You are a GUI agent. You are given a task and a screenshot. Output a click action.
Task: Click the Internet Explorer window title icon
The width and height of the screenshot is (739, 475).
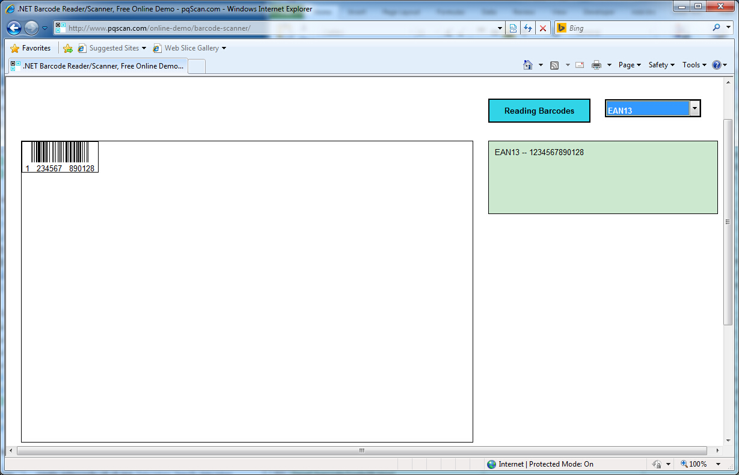pos(10,9)
